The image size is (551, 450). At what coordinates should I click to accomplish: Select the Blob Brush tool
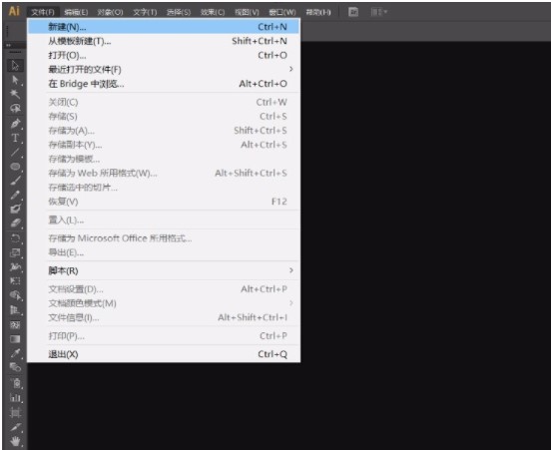tap(15, 209)
